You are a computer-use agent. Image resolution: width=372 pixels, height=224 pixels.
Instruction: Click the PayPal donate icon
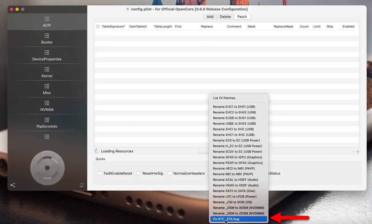click(x=82, y=185)
